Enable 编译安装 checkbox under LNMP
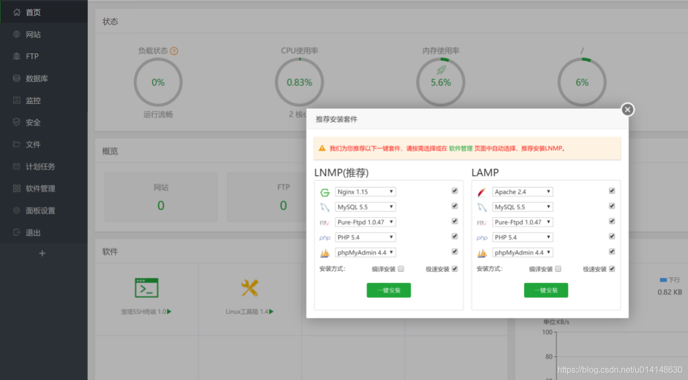 [401, 269]
